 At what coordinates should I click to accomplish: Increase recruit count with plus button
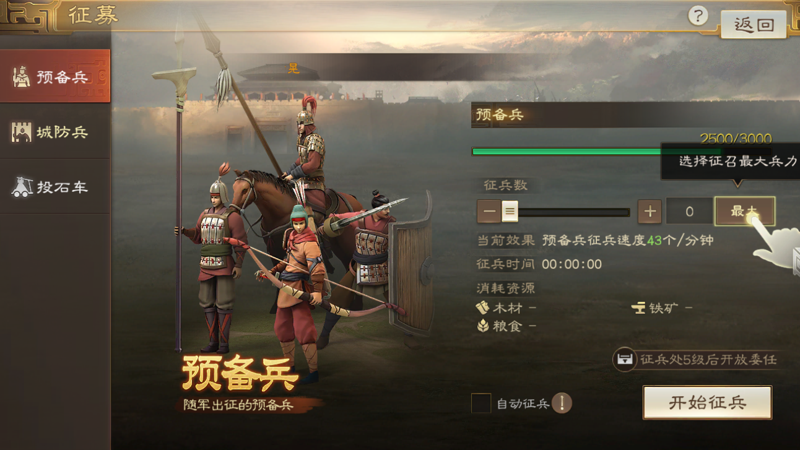pyautogui.click(x=649, y=211)
